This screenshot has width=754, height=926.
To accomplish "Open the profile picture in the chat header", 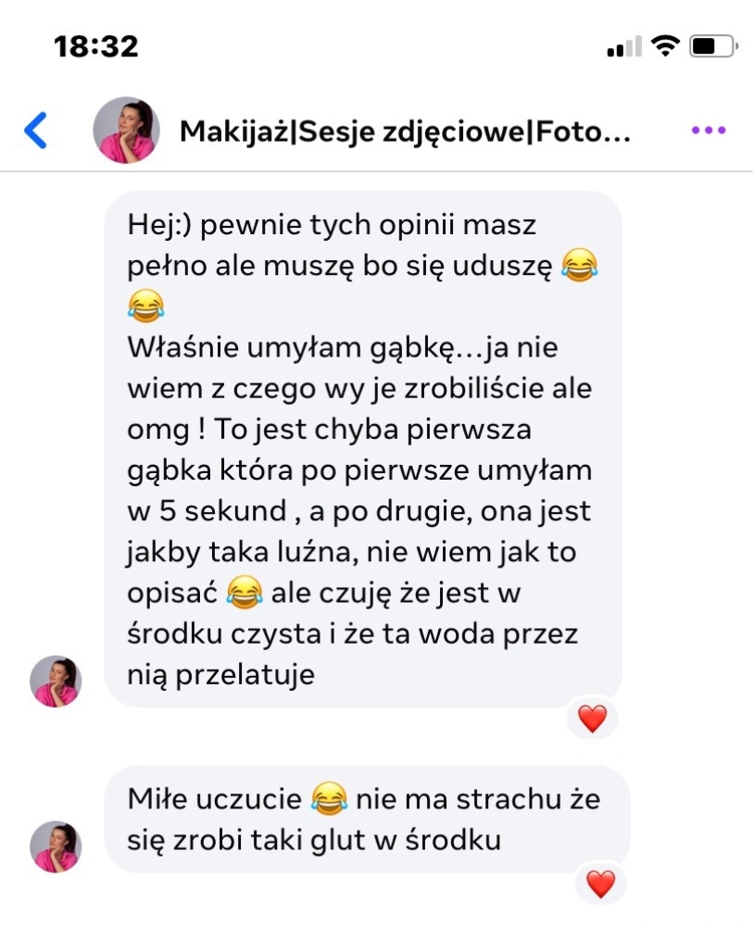I will [127, 130].
